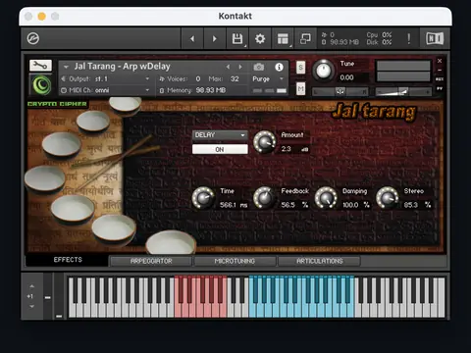Switch to the ARPEGGIATOR tab

151,261
